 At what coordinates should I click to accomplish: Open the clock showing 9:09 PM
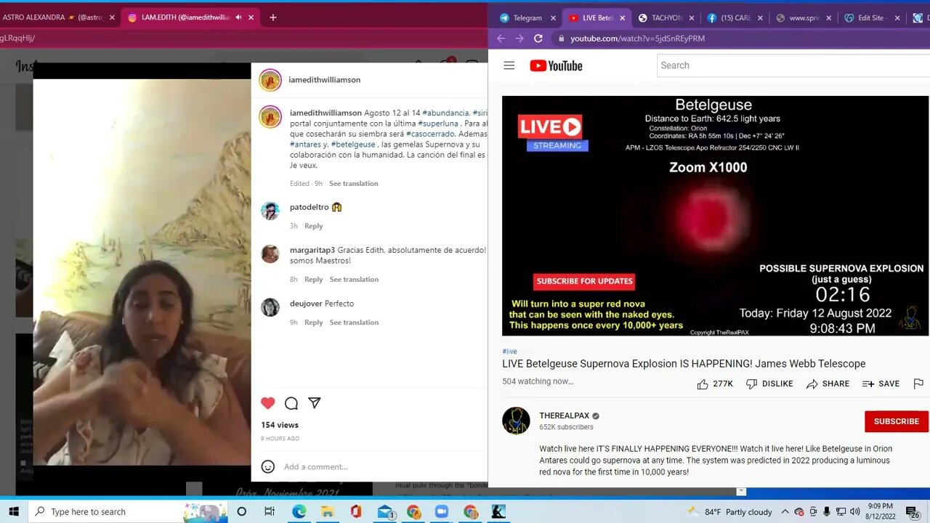click(x=881, y=511)
